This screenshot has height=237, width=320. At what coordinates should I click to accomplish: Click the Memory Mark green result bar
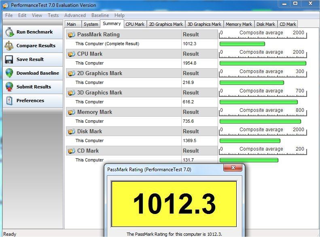(260, 122)
